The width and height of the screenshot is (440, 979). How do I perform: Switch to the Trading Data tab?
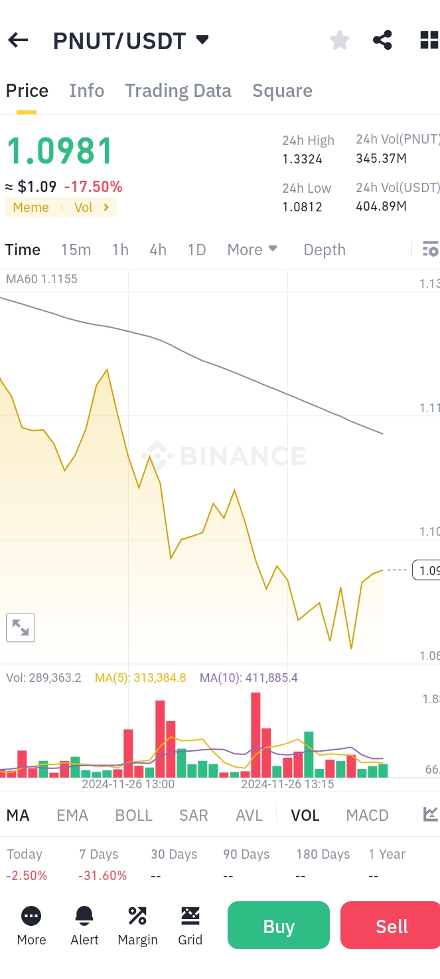pos(178,90)
